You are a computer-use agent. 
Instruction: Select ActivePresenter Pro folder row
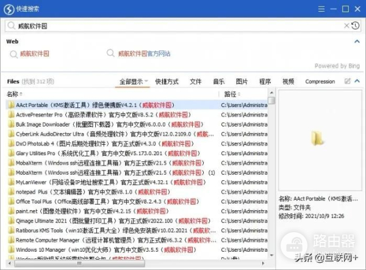(x=137, y=115)
